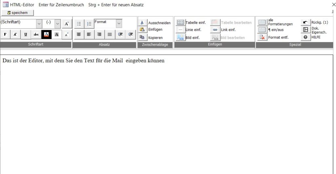Viewport: 336px width, 174px height.
Task: Click into the editor text area
Action: click(164, 108)
